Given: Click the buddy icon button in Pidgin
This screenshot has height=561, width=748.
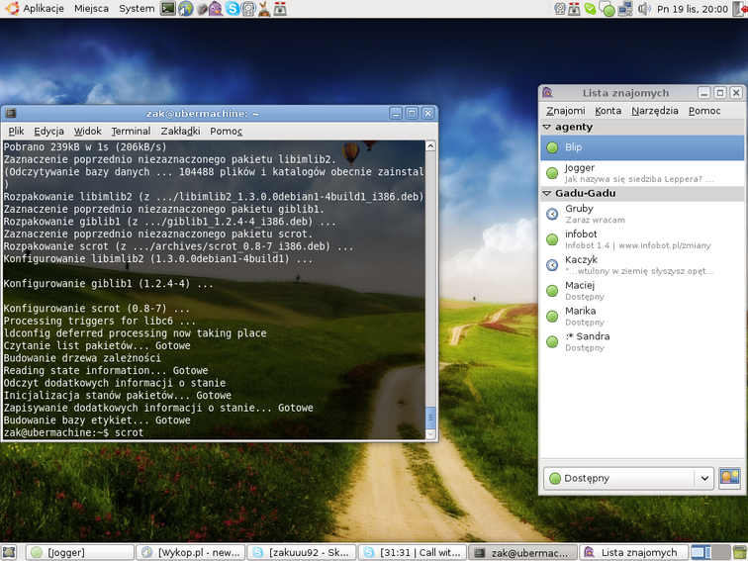Looking at the screenshot, I should [x=729, y=478].
